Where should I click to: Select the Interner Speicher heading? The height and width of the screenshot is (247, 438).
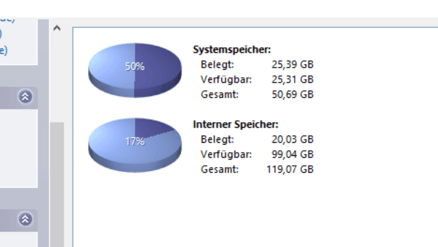[x=235, y=125]
